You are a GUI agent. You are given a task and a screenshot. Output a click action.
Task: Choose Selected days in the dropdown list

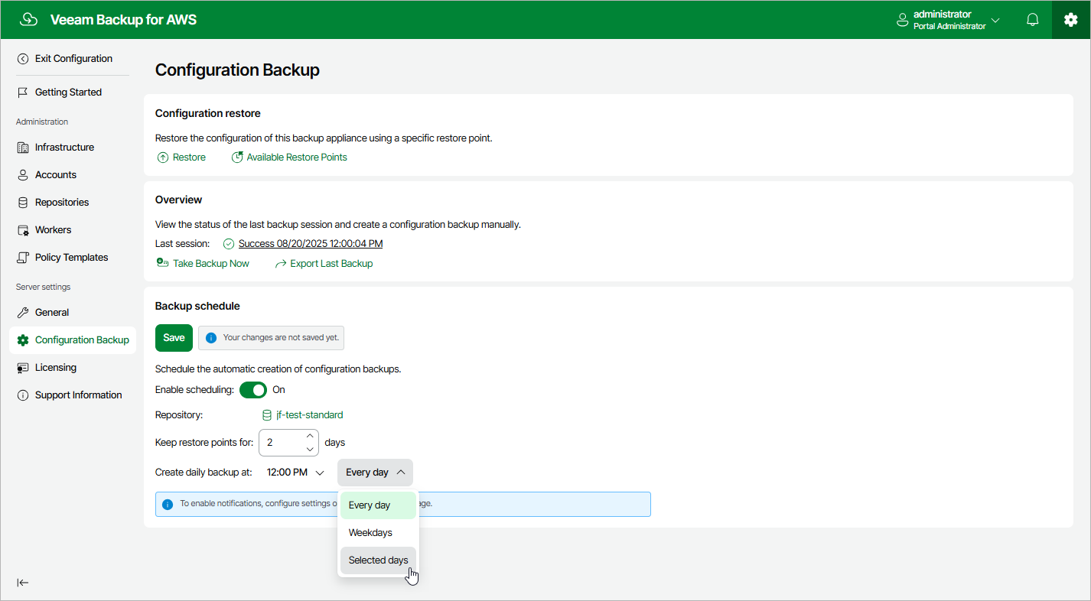378,560
